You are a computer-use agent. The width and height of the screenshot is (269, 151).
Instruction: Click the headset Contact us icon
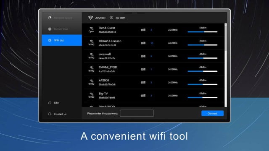[x=50, y=114]
